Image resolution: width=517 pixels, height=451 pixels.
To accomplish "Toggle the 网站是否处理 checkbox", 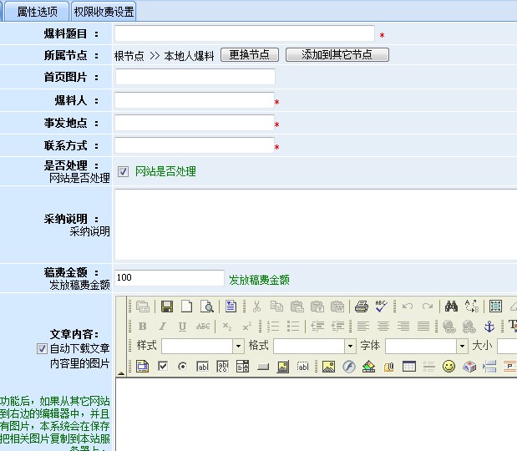I will 124,172.
